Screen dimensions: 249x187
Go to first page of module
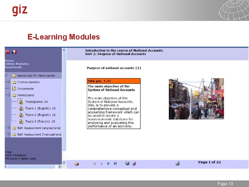click(x=94, y=163)
